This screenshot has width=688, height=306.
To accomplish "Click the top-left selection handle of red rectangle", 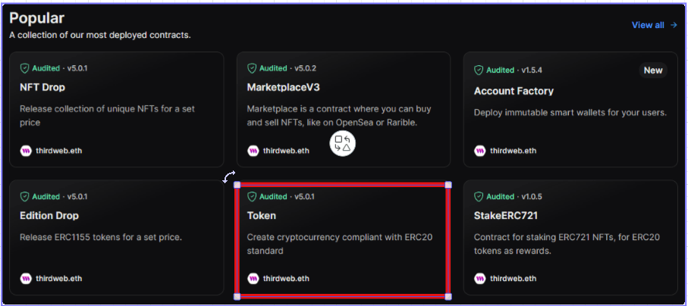I will pyautogui.click(x=237, y=185).
